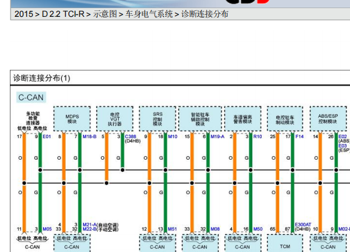The height and width of the screenshot is (252, 350).
Task: Select the 电控VGT执行器 box
Action: [x=115, y=119]
